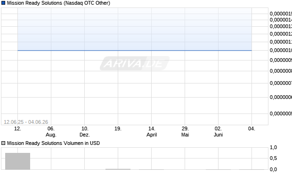Click the x-axis label 06. Aug.

click(x=51, y=131)
